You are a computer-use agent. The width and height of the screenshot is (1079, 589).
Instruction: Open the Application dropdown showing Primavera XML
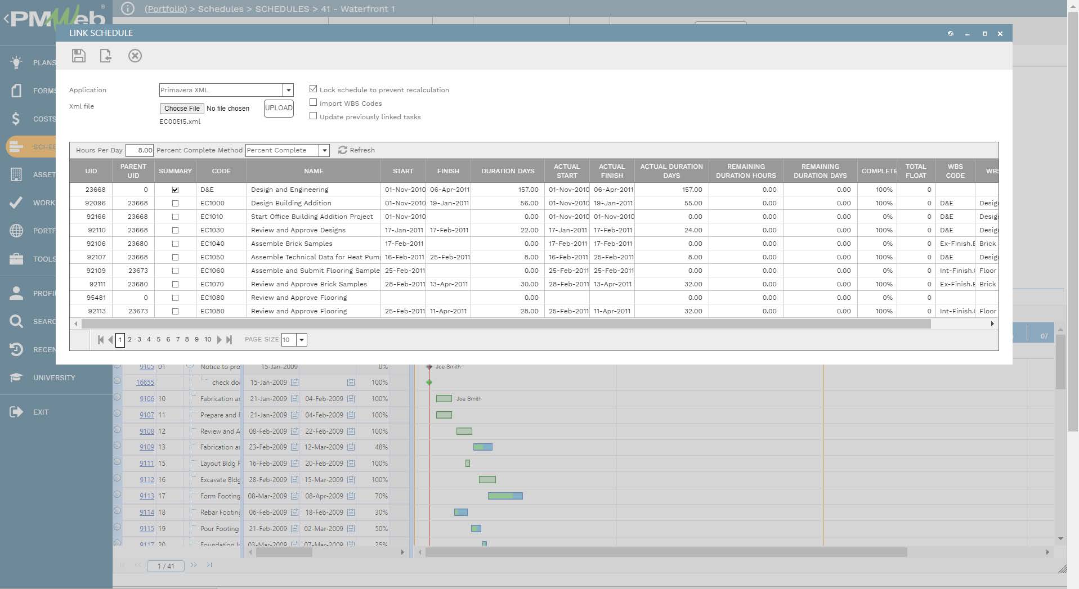tap(288, 90)
